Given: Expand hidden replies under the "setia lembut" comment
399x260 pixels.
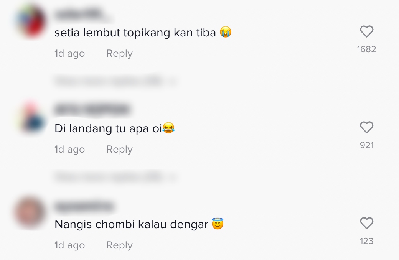Looking at the screenshot, I should (115, 81).
